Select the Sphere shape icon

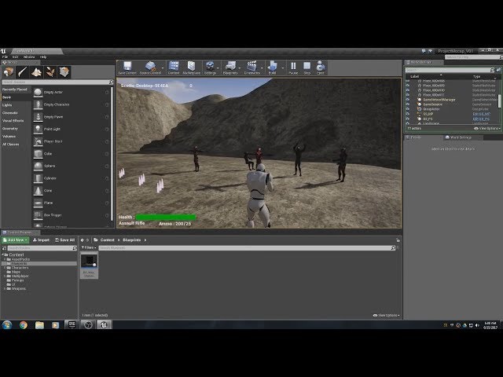click(38, 166)
